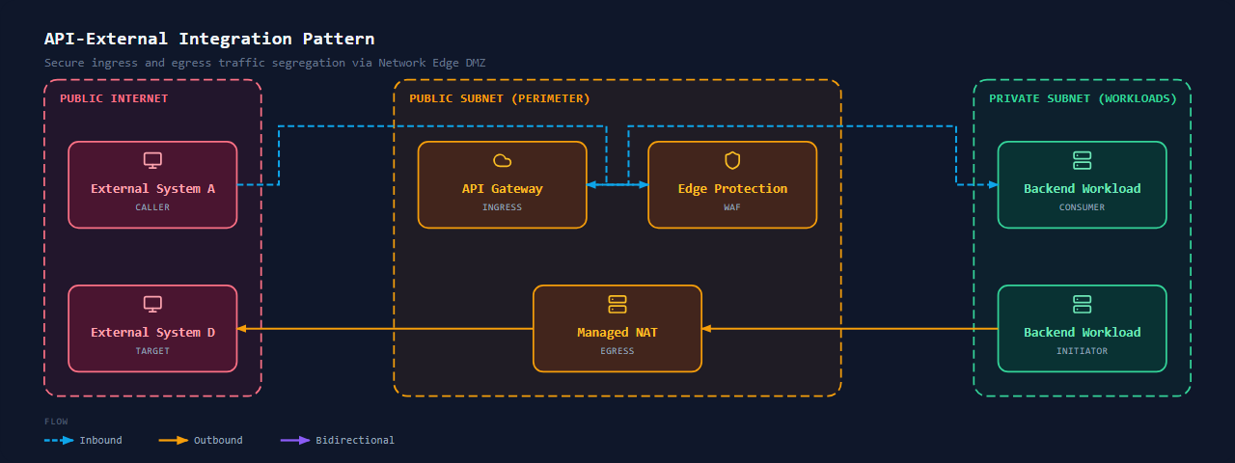Click the server icon on Managed NAT
The width and height of the screenshot is (1235, 463).
(617, 304)
